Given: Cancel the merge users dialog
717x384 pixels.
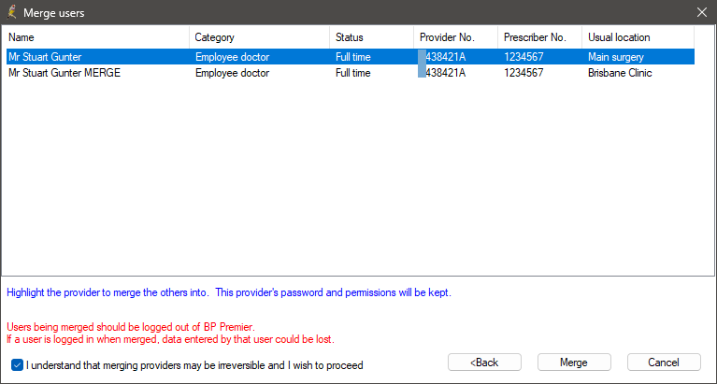Looking at the screenshot, I should click(x=664, y=363).
